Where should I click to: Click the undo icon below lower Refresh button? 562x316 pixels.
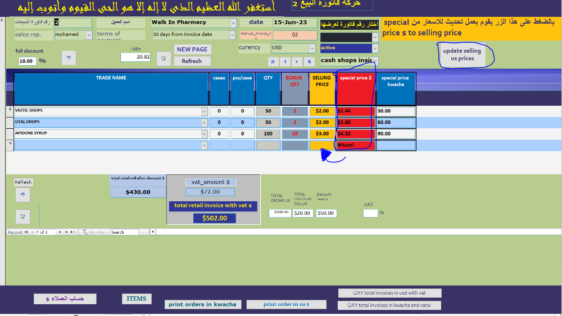22,195
